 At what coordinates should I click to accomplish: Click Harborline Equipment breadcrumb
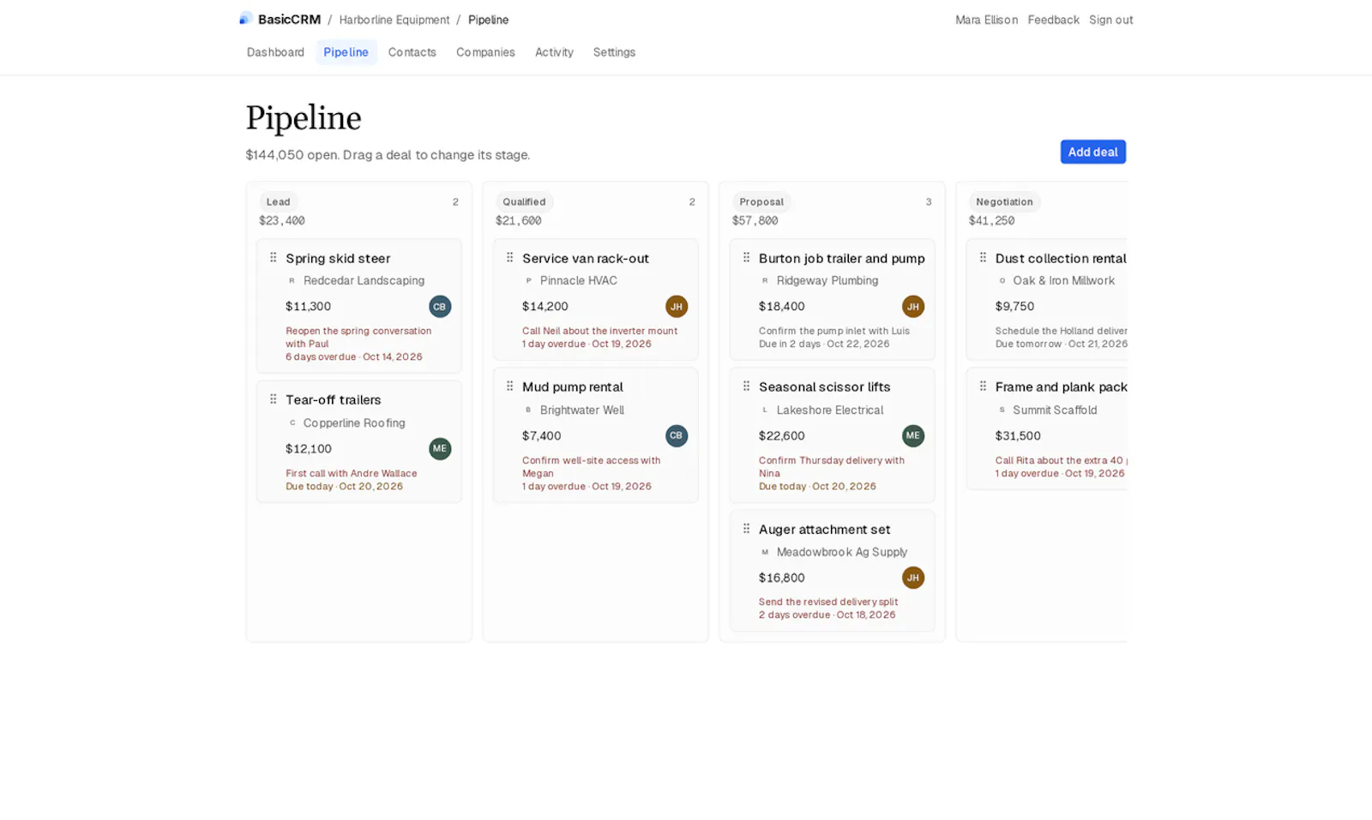394,20
